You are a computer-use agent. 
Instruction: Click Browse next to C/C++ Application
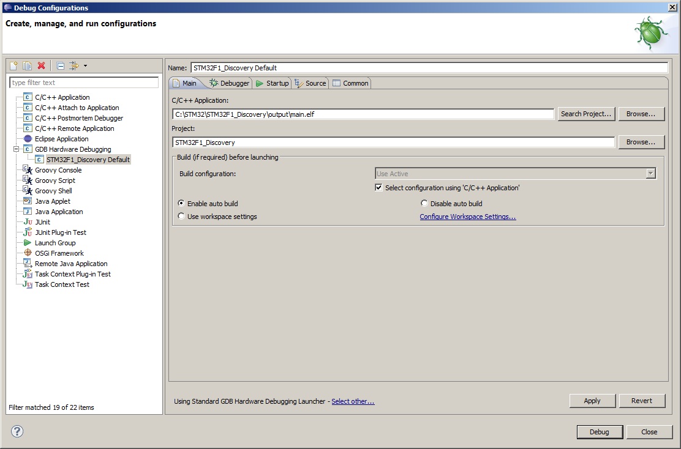click(x=641, y=114)
